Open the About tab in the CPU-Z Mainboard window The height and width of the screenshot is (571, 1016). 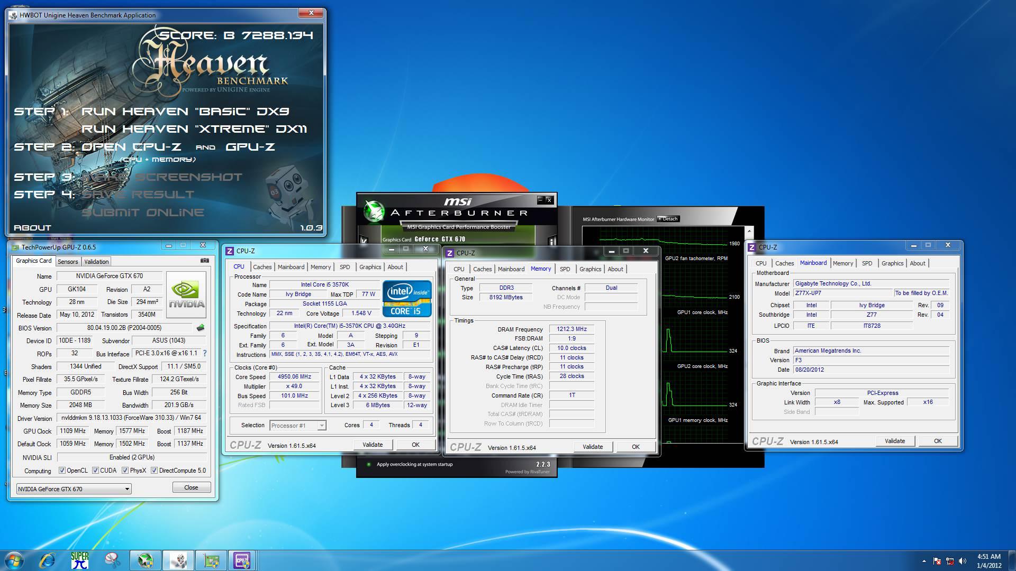pyautogui.click(x=918, y=263)
